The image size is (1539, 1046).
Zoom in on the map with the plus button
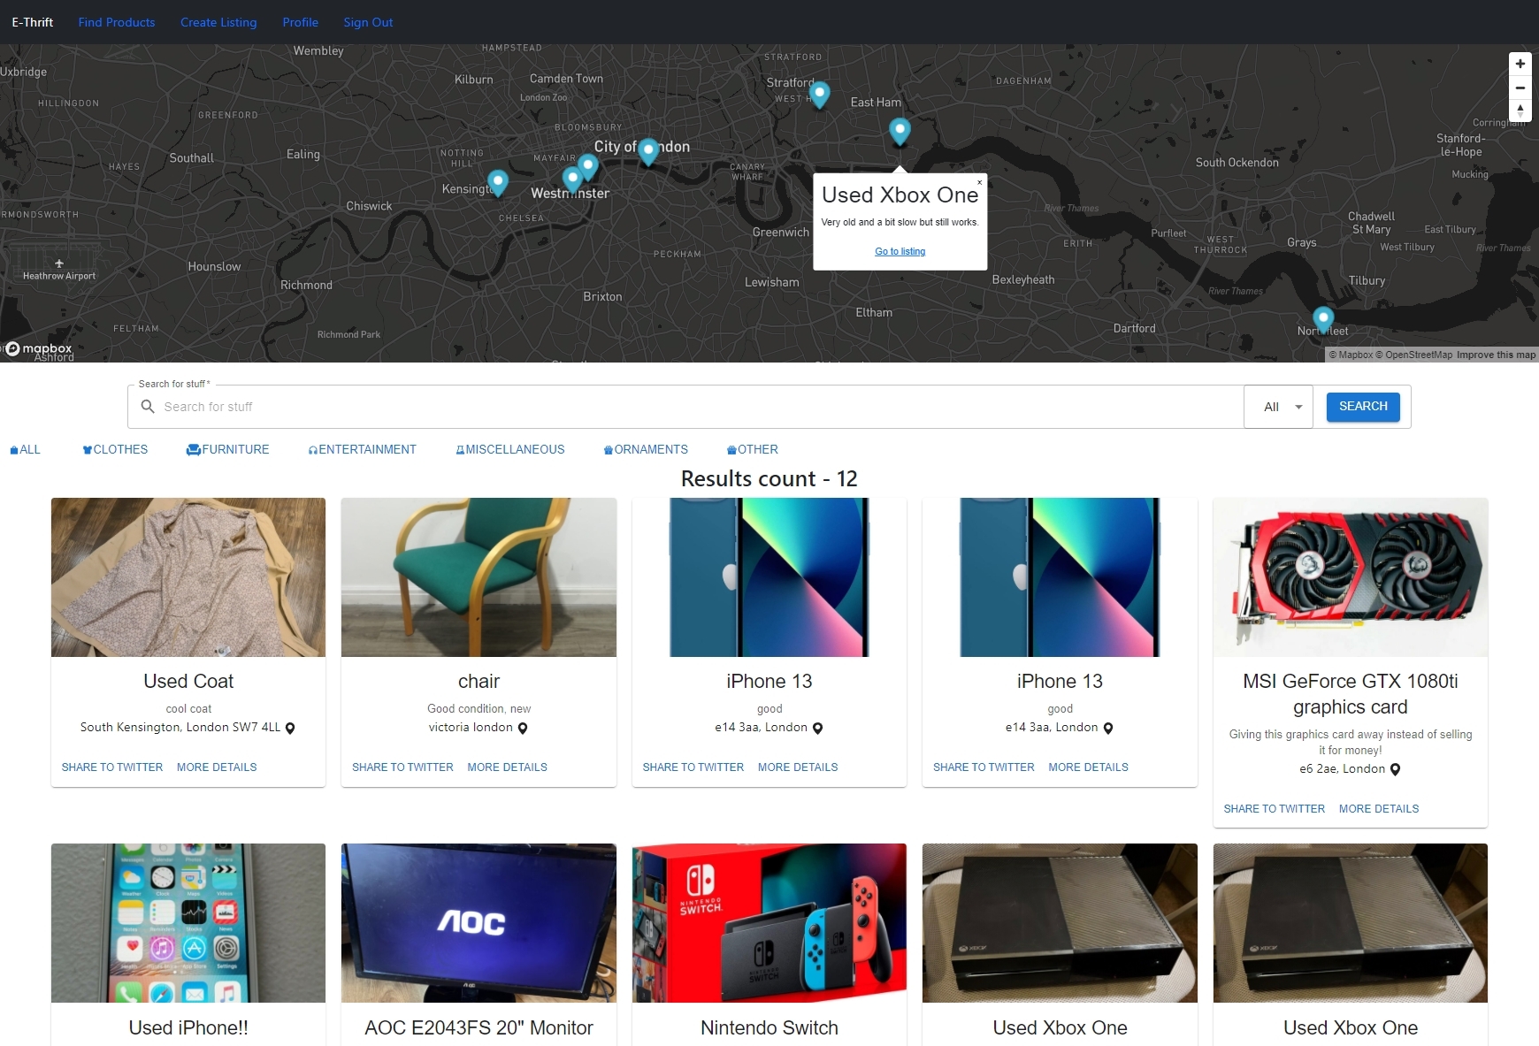1520,64
